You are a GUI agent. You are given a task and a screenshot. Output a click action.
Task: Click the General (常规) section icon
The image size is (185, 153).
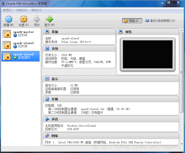point(47,32)
